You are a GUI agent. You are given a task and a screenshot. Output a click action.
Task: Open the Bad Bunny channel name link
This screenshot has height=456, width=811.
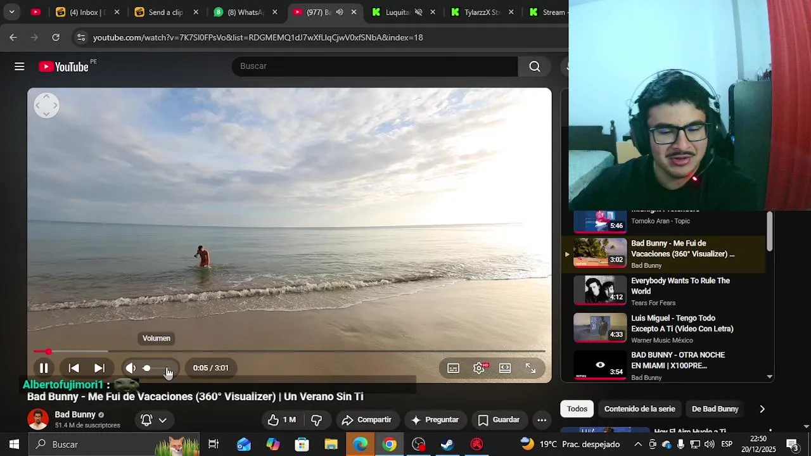click(x=75, y=415)
